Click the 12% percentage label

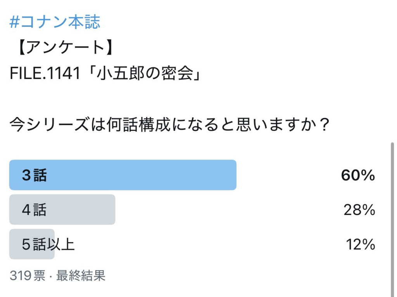[360, 244]
